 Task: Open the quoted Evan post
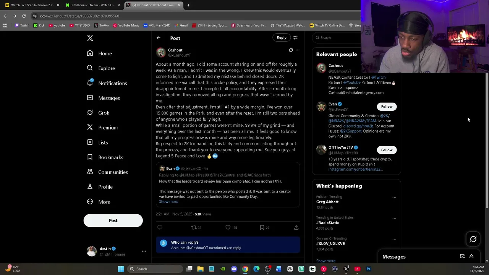coord(228,185)
